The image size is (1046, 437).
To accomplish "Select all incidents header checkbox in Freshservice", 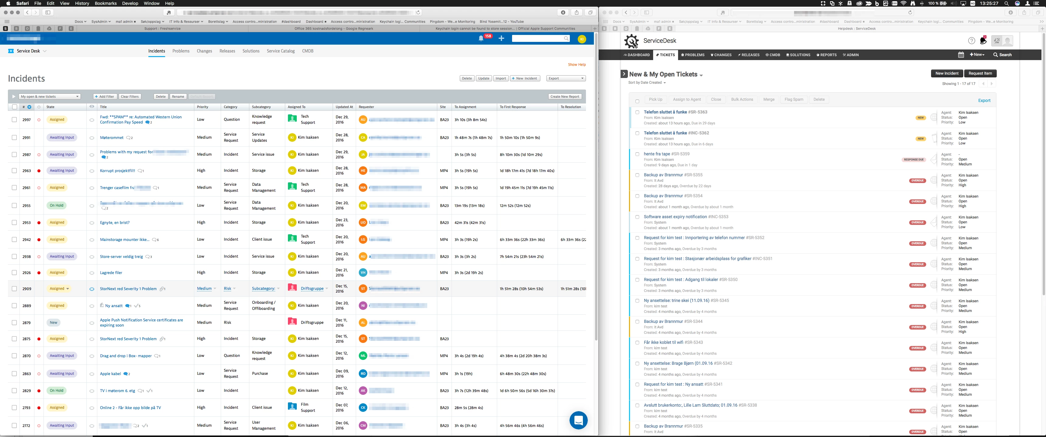I will [15, 107].
